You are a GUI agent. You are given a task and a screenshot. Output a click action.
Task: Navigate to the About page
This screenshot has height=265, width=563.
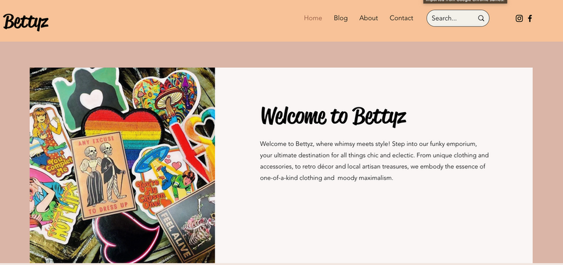tap(368, 18)
